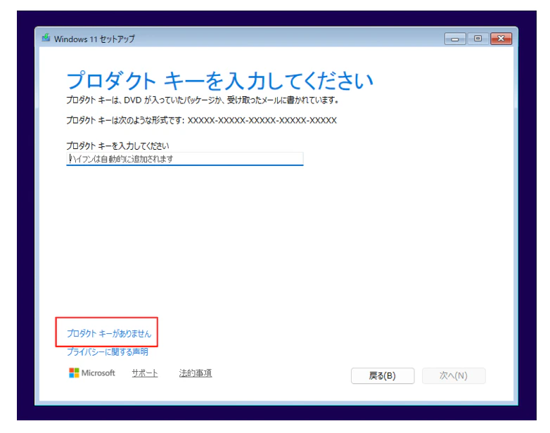Click the small label above the key field
The image size is (550, 433).
pyautogui.click(x=117, y=146)
